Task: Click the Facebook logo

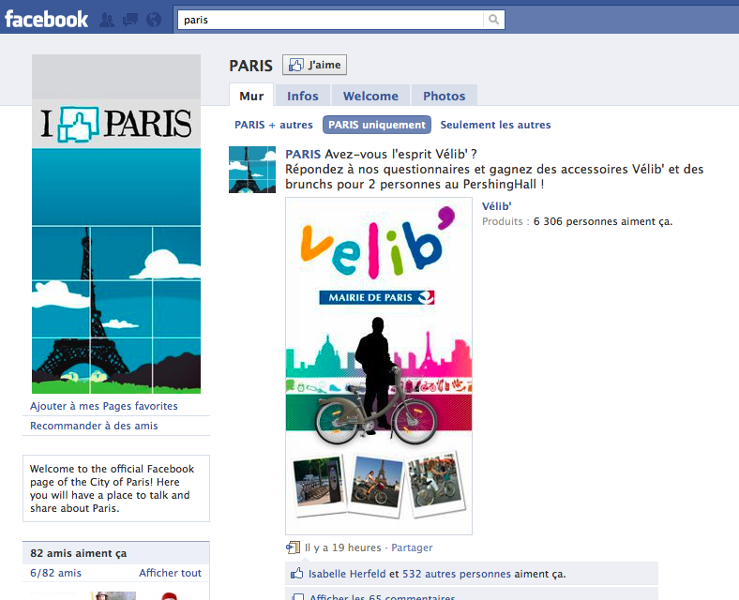Action: point(46,20)
